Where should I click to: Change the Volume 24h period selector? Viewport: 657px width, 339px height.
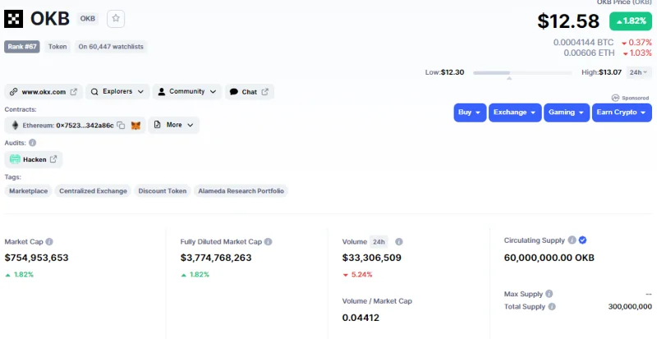(x=379, y=242)
